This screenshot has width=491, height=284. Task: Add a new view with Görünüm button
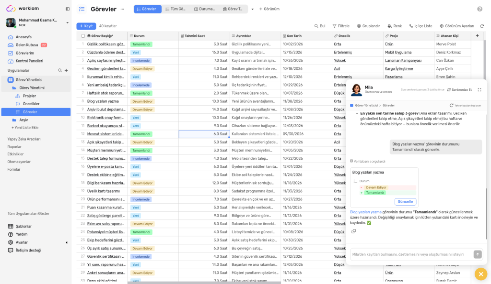click(x=269, y=9)
